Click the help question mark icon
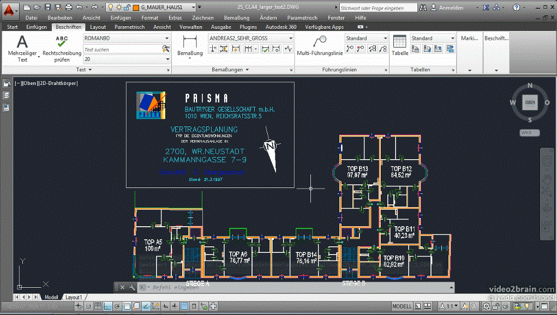Viewport: 557px width, 315px height. 517,7
